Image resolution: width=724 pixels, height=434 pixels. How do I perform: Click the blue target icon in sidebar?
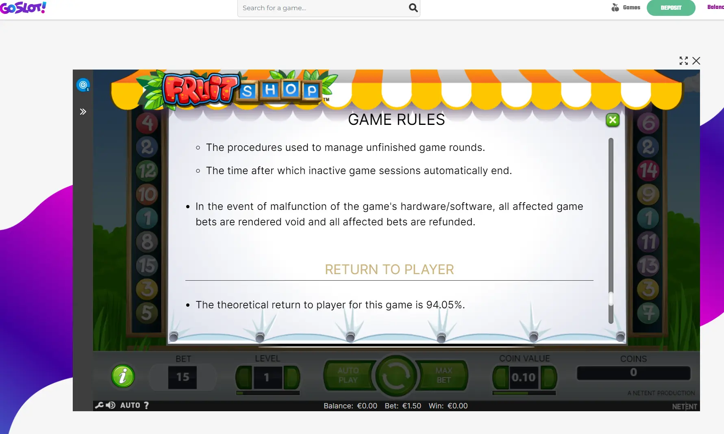point(83,85)
